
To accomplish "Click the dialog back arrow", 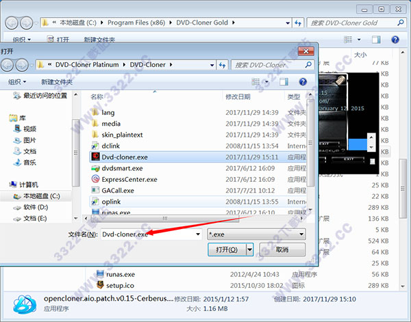I will [7, 65].
